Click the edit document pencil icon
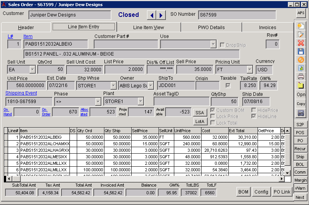Screen dimensions: 309x205 301,34
